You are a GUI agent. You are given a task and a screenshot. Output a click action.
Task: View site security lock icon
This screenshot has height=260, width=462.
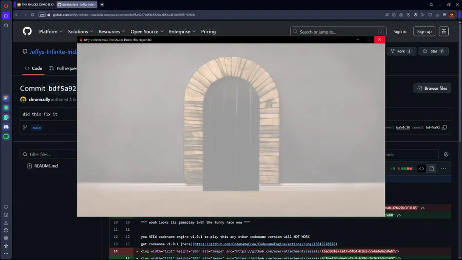(49, 15)
